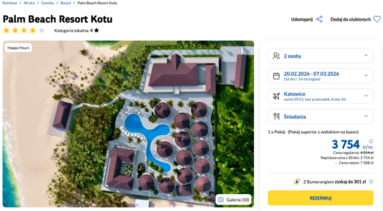Click the airplane icon in the departure field
The height and width of the screenshot is (211, 383).
point(276,96)
